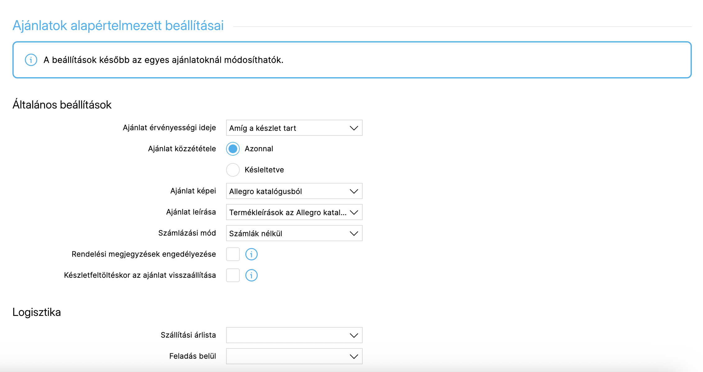Click the Logisztika section heading
The width and height of the screenshot is (703, 372).
pyautogui.click(x=37, y=312)
